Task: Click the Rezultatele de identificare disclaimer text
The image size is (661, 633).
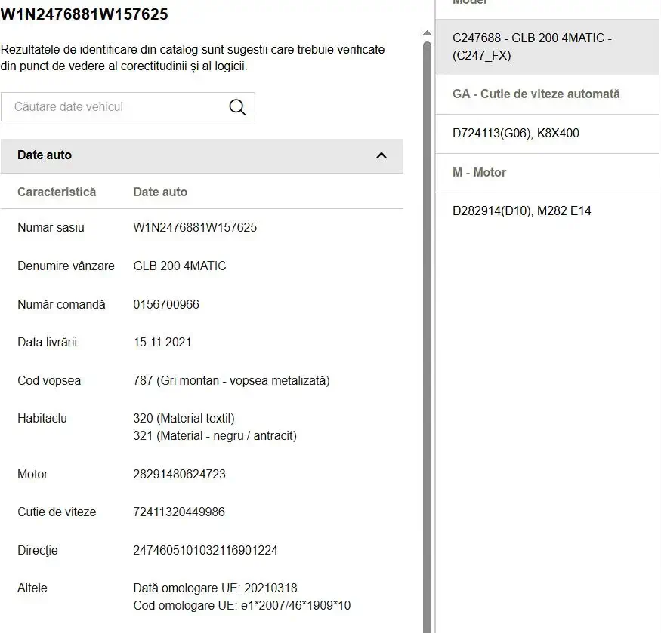Action: 193,58
